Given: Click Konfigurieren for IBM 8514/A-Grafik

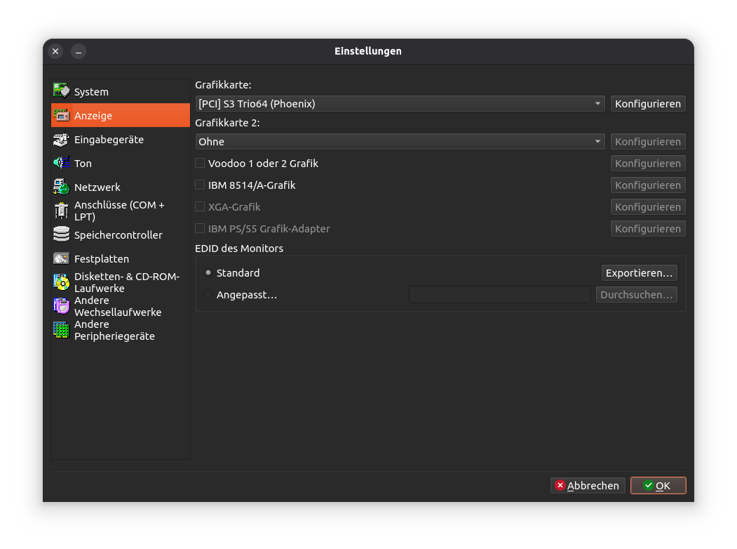Looking at the screenshot, I should (648, 185).
